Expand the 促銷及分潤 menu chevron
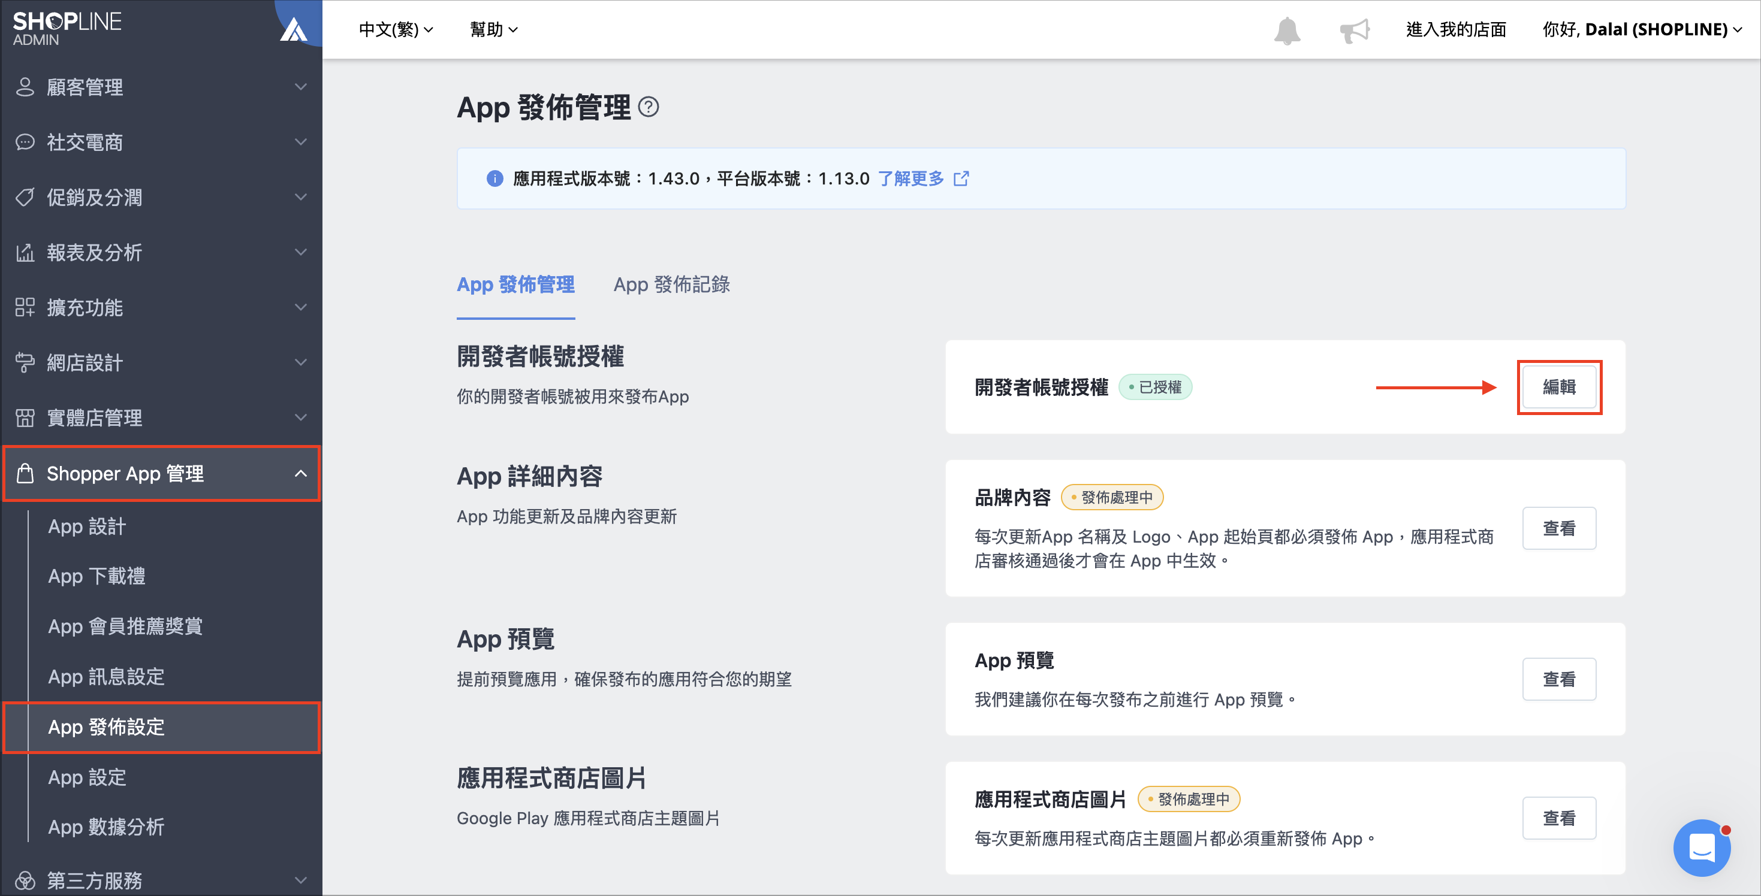The height and width of the screenshot is (896, 1761). (x=301, y=198)
